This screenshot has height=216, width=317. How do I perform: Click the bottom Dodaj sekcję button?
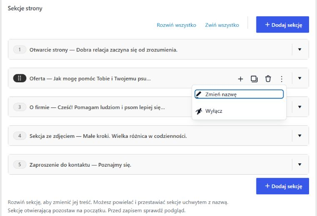point(282,186)
